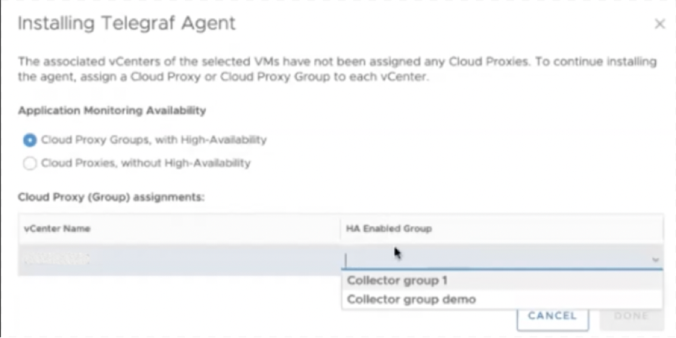Image resolution: width=676 pixels, height=338 pixels.
Task: Click the vCenter Name column header
Action: (x=57, y=229)
